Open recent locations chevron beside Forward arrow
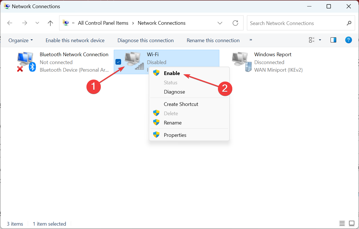This screenshot has height=229, width=359. [37, 23]
